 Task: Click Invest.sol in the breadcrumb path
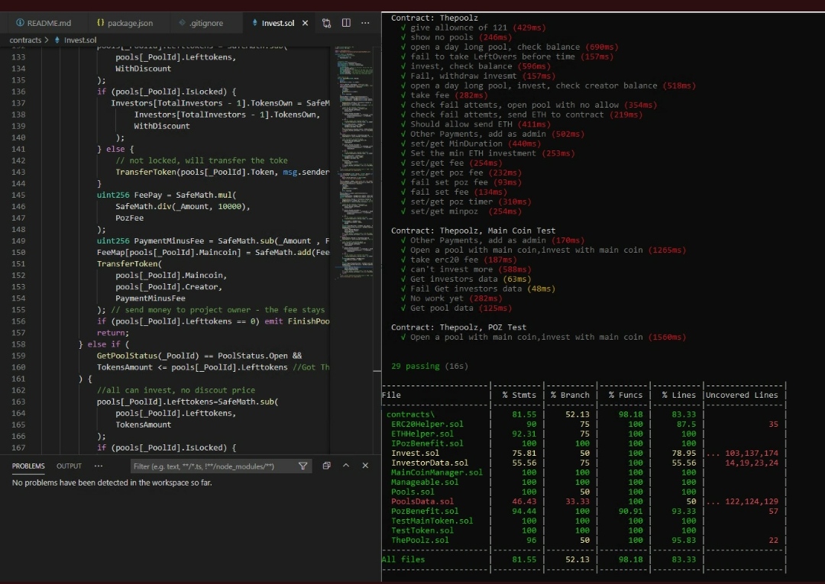[x=79, y=40]
